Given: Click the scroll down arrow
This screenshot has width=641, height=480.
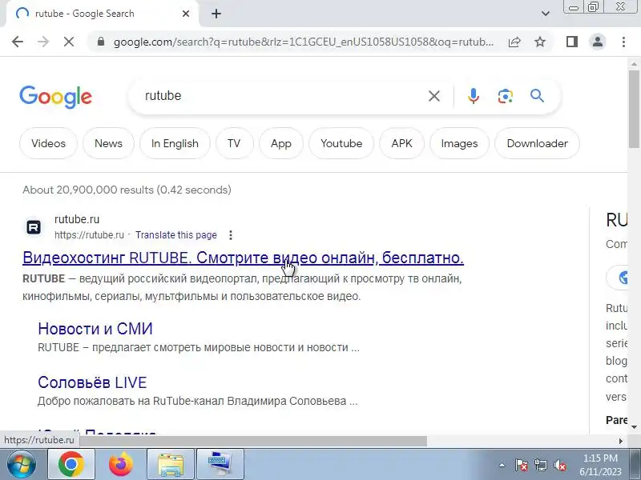Looking at the screenshot, I should [x=634, y=427].
